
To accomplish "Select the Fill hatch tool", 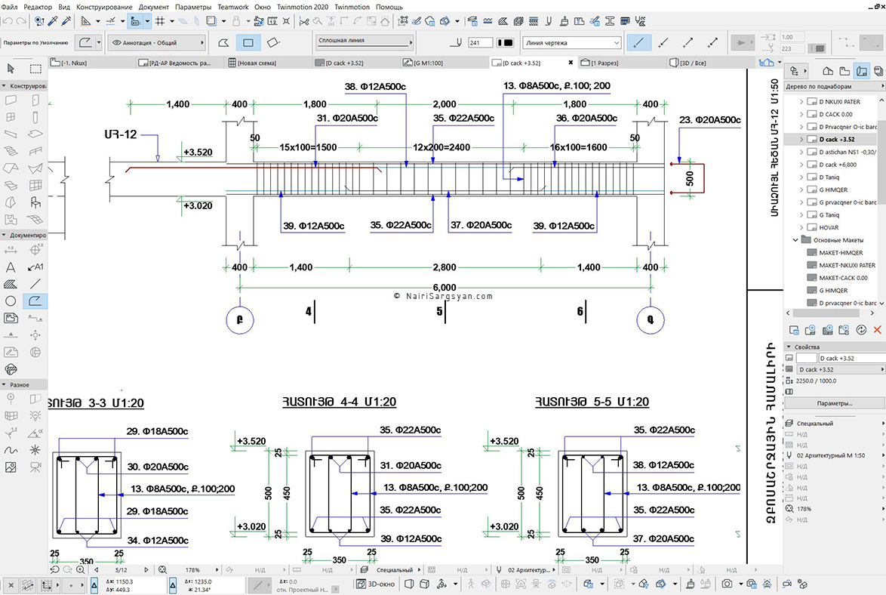I will coord(11,284).
